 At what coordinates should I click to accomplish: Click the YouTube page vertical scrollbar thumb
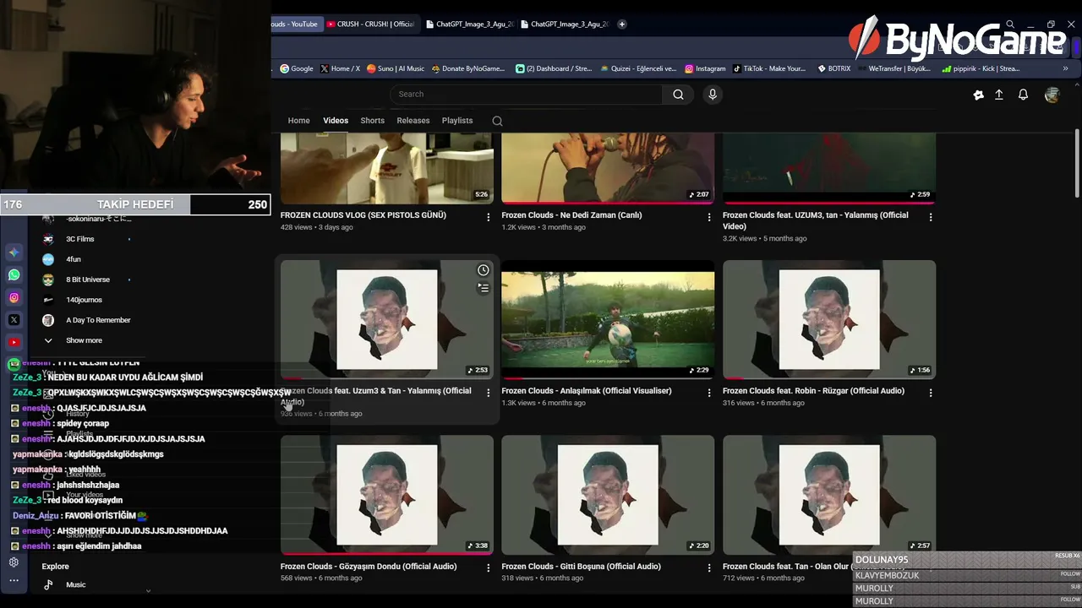(x=1076, y=164)
